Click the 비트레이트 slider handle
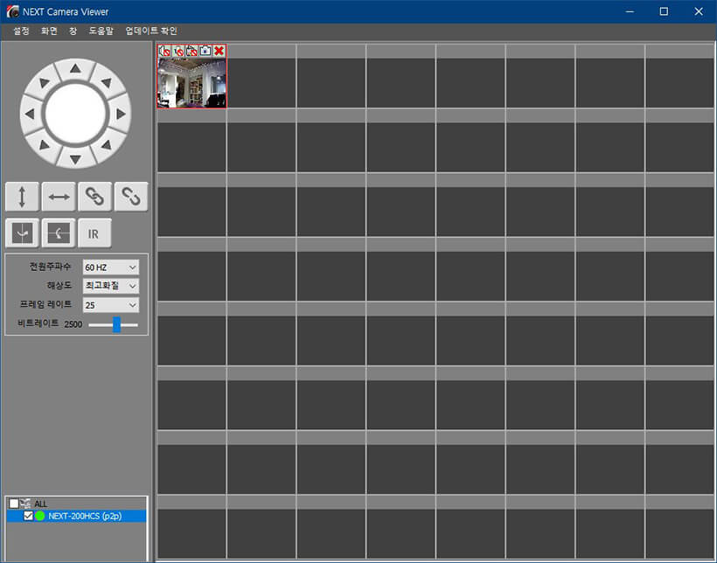This screenshot has width=717, height=563. click(116, 324)
